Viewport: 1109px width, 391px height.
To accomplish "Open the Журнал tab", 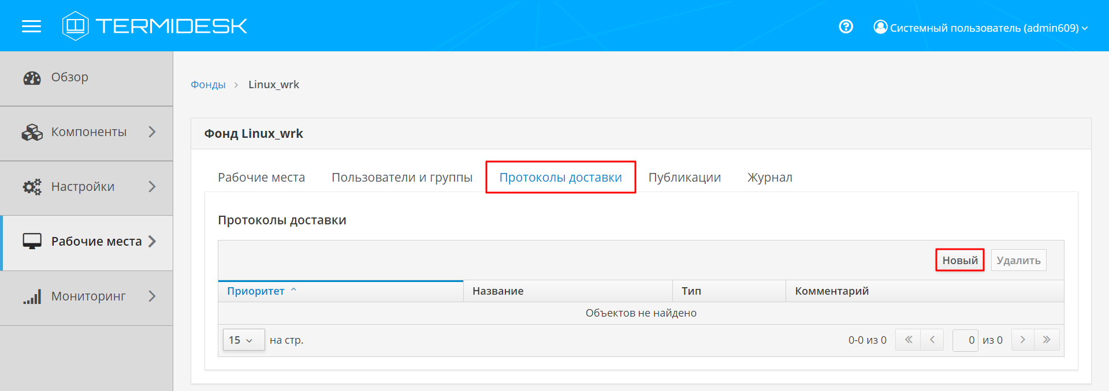I will [x=769, y=178].
